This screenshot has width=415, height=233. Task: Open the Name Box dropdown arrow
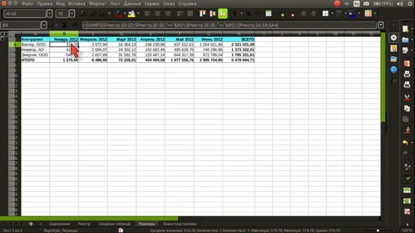44,25
